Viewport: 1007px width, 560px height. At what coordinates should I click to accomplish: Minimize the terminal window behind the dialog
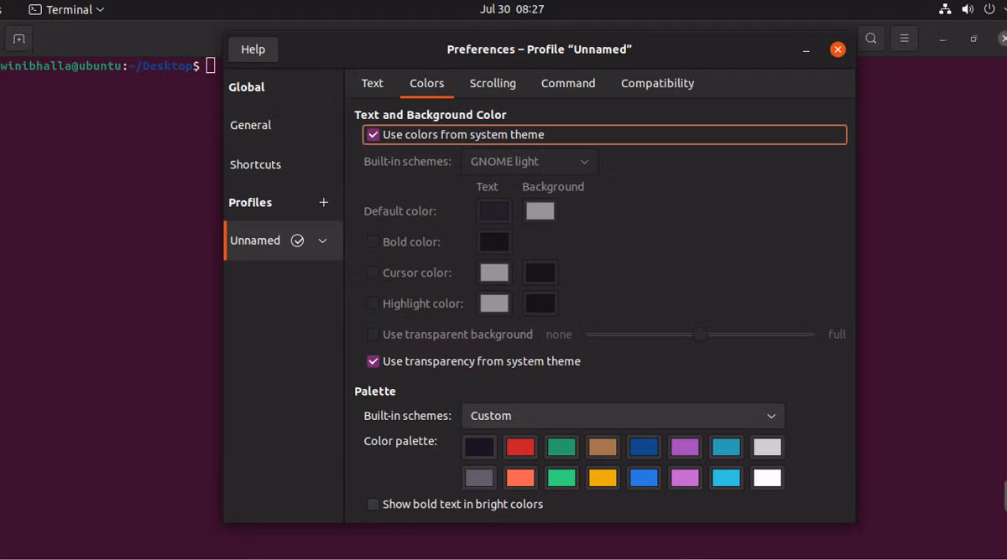942,39
